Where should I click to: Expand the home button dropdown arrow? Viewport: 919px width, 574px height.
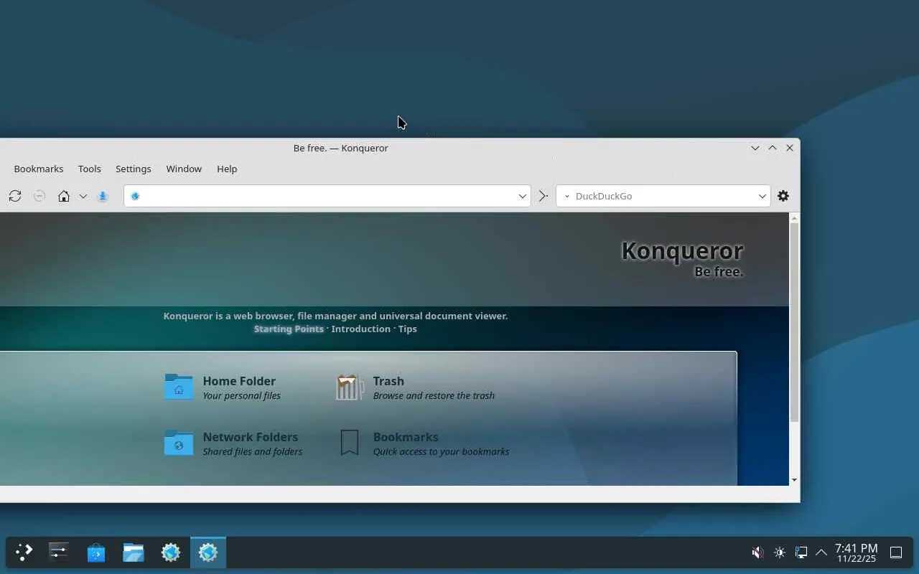point(83,196)
